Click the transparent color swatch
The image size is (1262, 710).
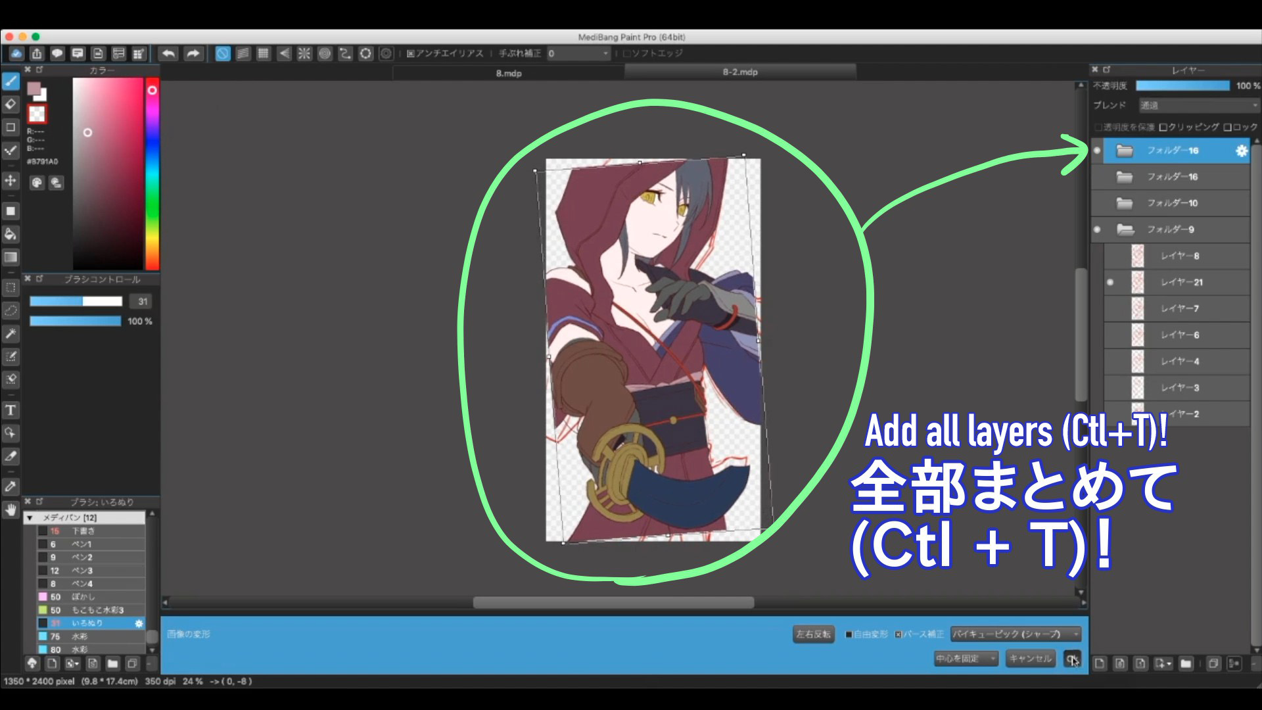[37, 114]
